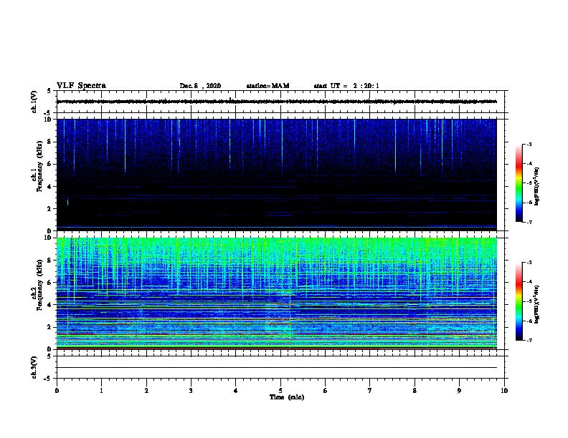This screenshot has width=568, height=438.
Task: Click the date 'Dec. 8, 2020' label
Action: point(200,86)
